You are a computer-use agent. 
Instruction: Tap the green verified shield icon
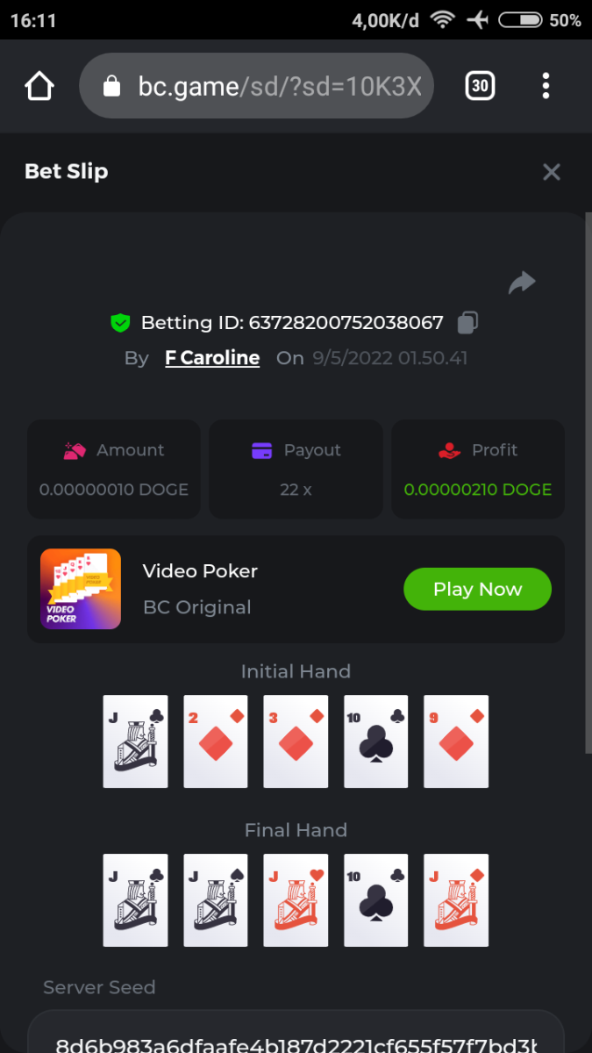point(120,323)
